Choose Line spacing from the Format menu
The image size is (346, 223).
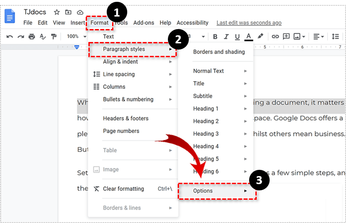[119, 74]
